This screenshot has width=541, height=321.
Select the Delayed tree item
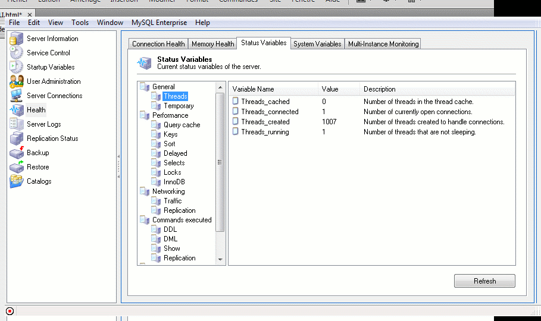(175, 153)
